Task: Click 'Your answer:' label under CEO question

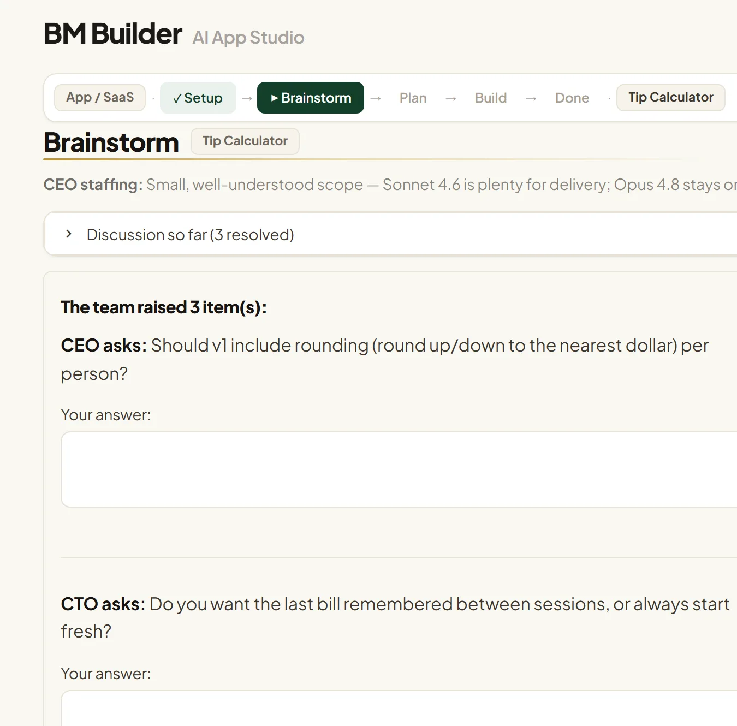Action: (106, 415)
